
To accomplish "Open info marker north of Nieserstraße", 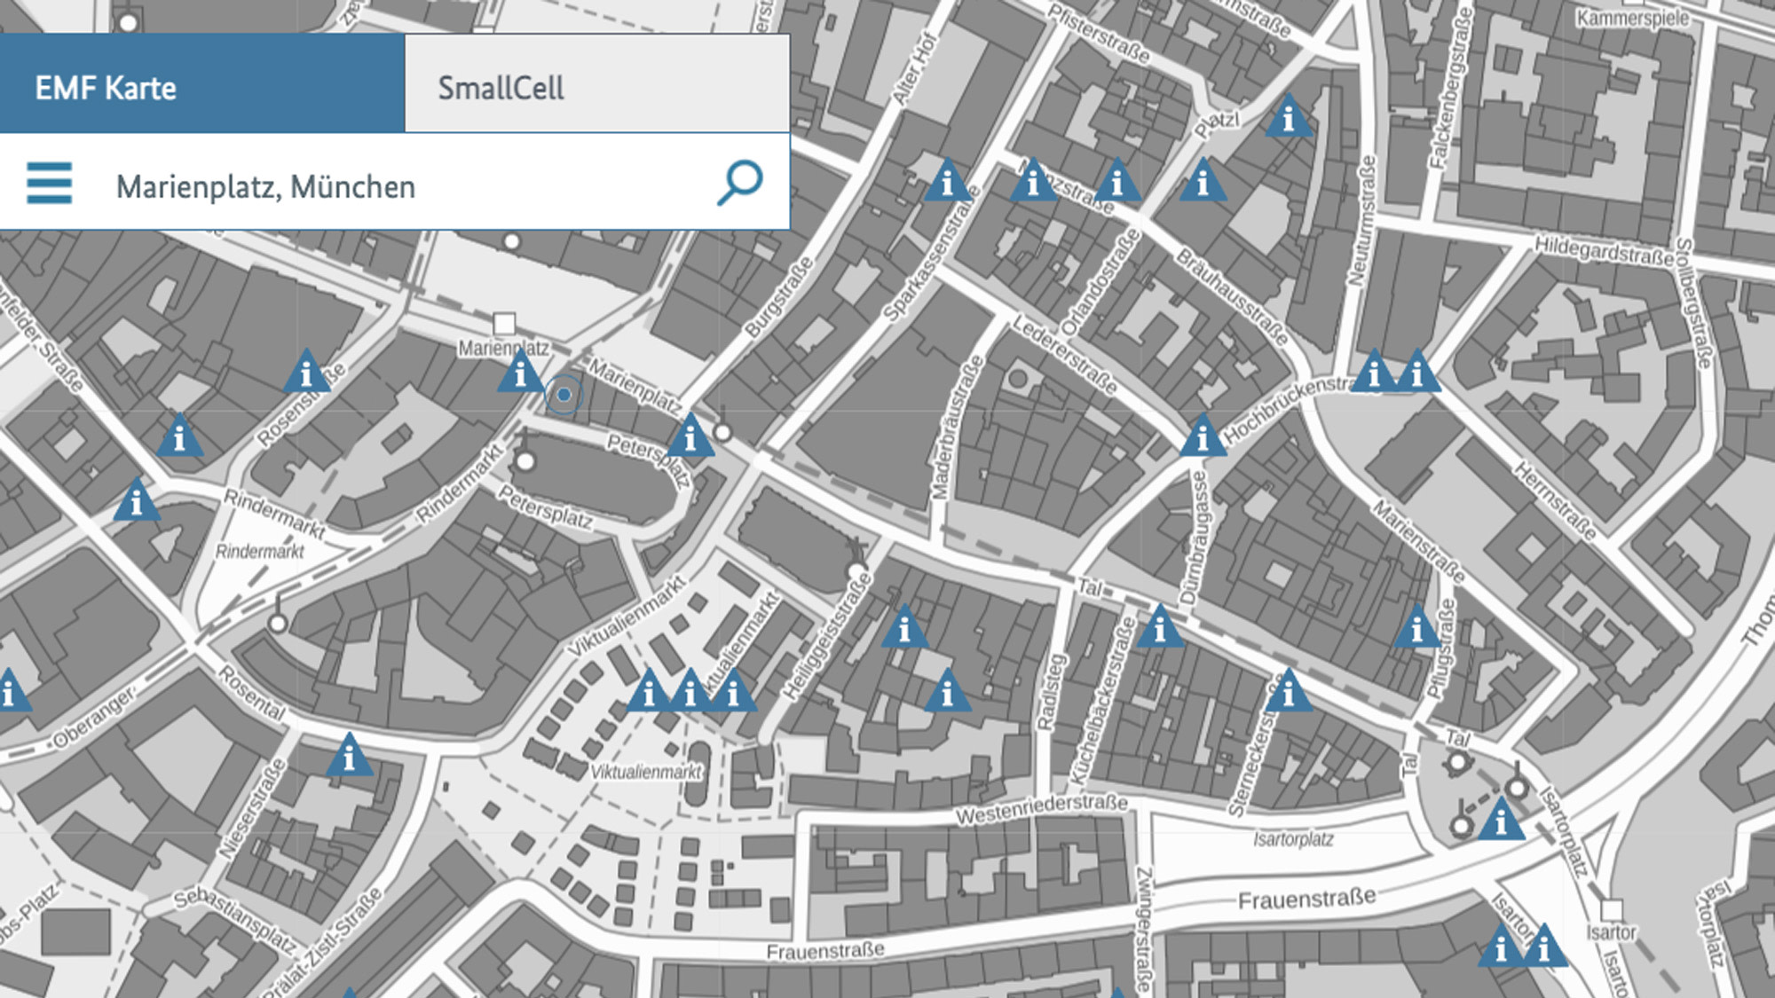I will tap(349, 754).
